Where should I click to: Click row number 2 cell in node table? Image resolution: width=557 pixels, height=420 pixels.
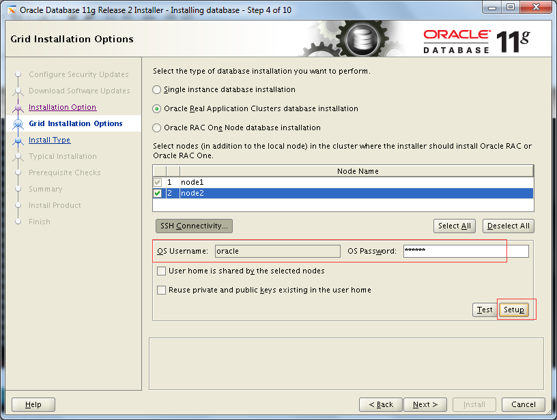tap(173, 194)
